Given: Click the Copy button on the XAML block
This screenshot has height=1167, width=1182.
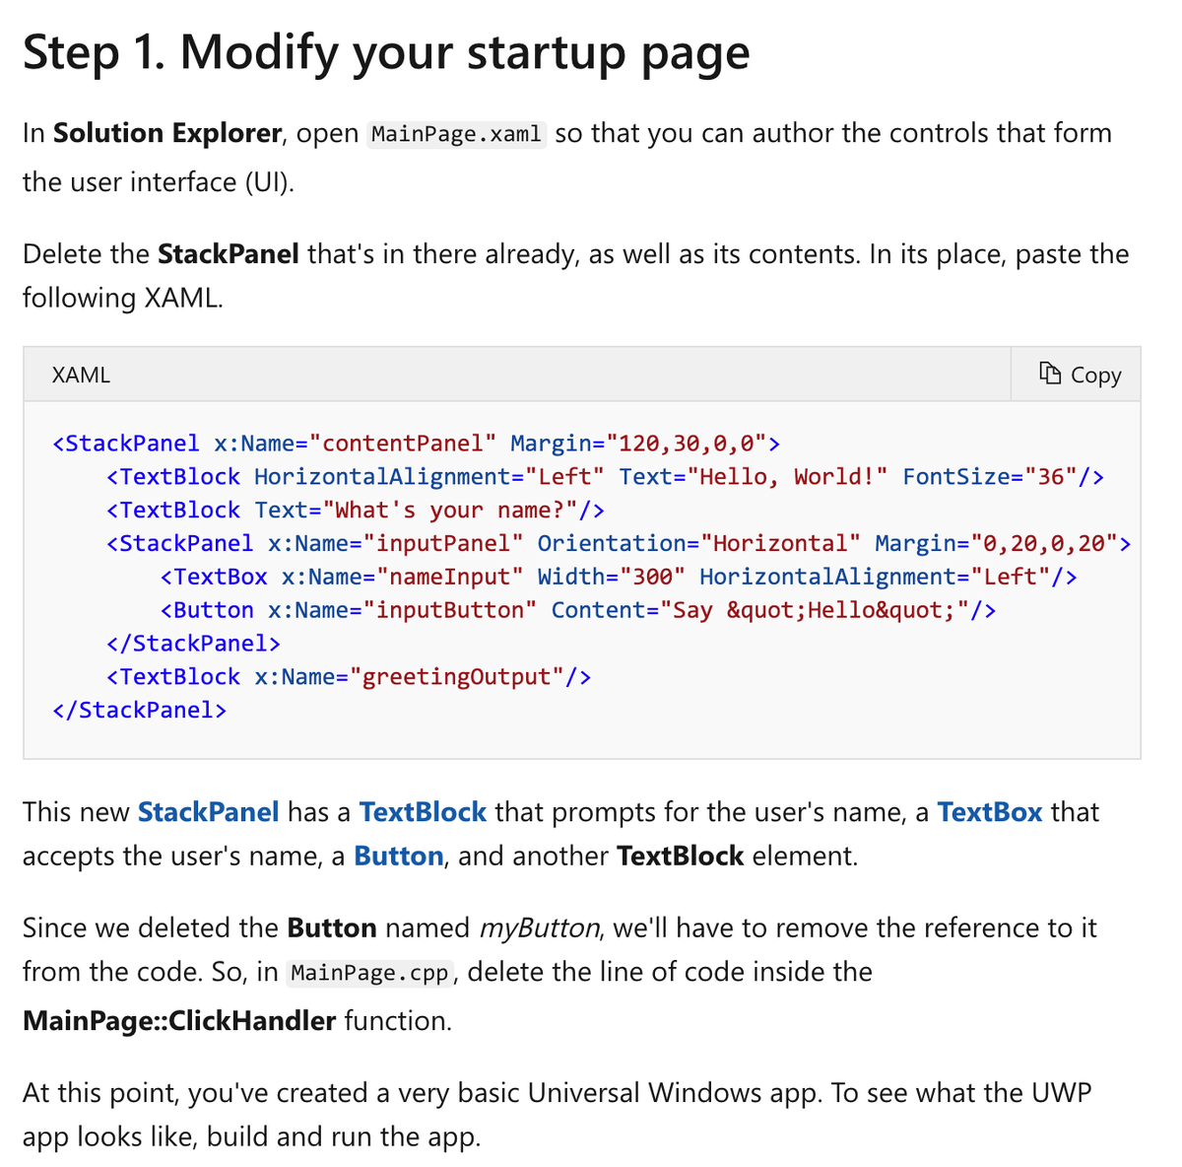Looking at the screenshot, I should [1076, 374].
